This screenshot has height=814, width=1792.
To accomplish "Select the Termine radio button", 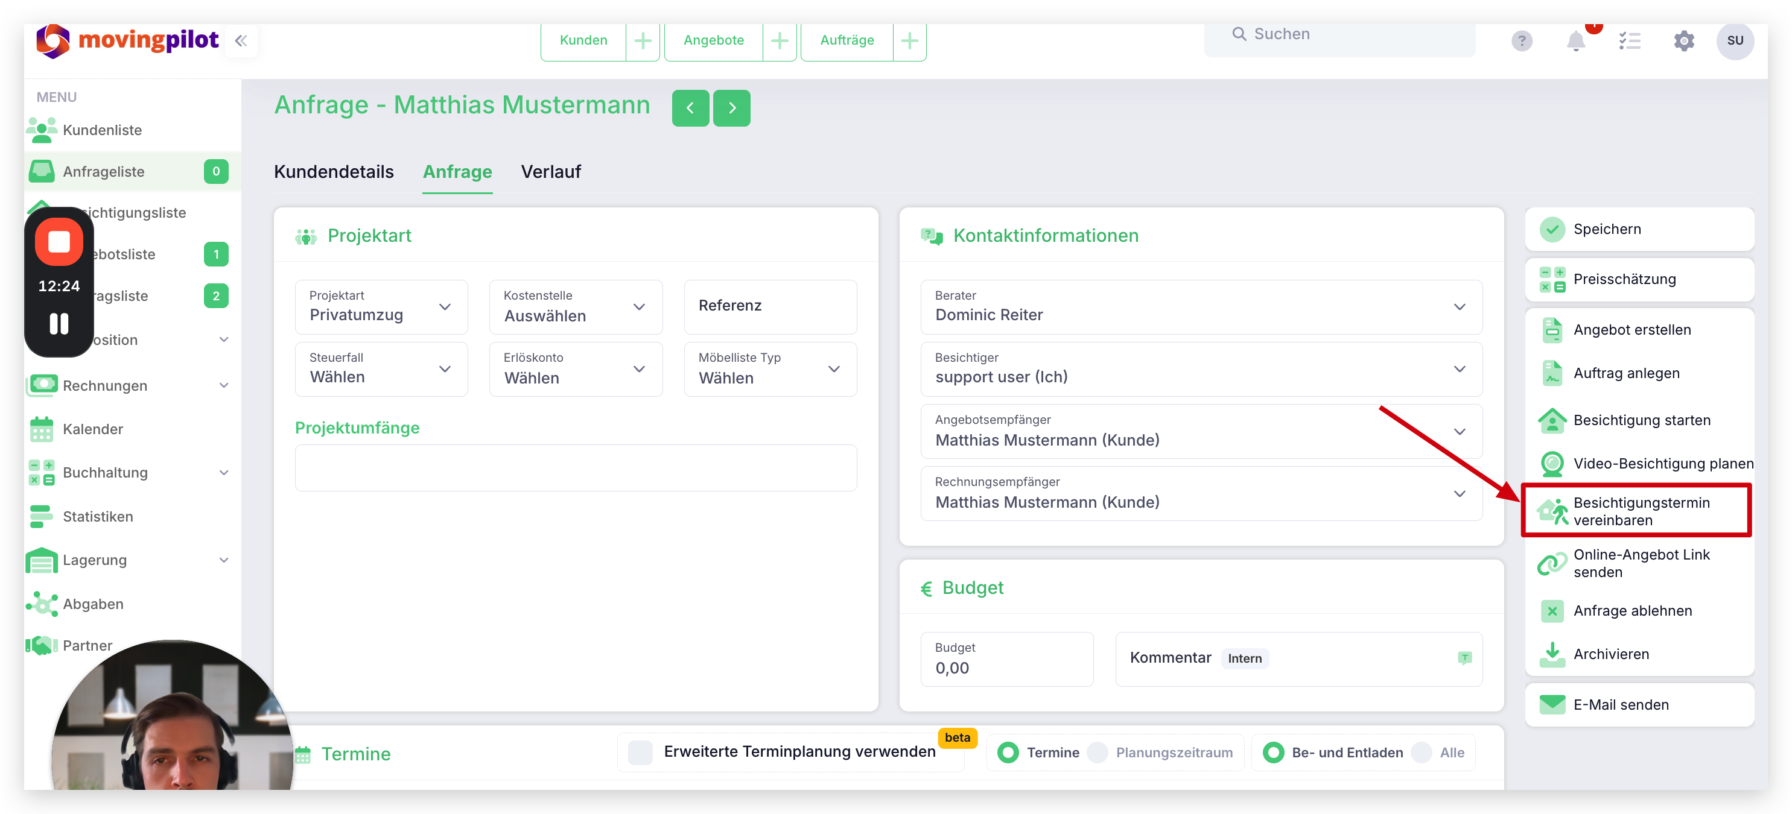I will 1007,752.
